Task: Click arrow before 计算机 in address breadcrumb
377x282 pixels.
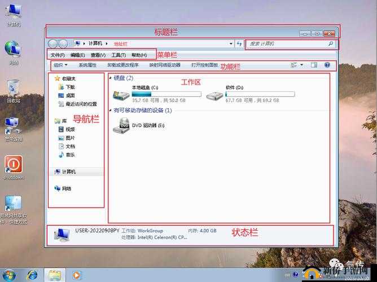Action: coord(84,43)
